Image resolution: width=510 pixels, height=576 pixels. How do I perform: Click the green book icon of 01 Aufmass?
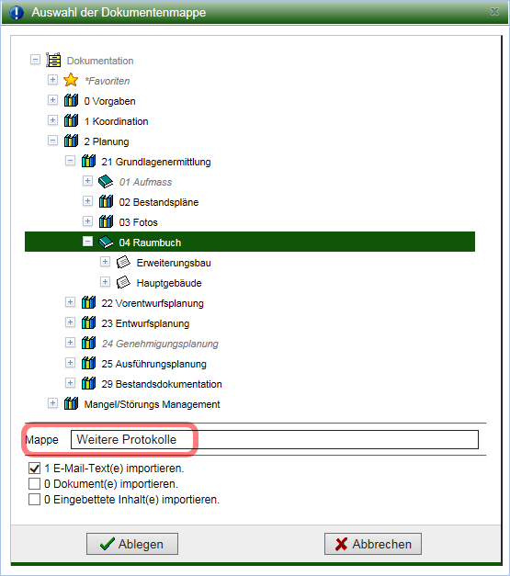(x=106, y=181)
